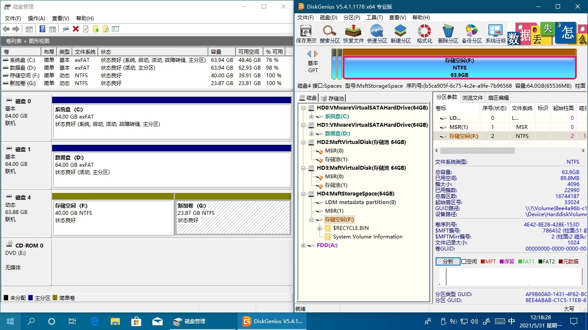Click 容量 column header in Disk Management
This screenshot has height=330, width=588.
click(x=222, y=52)
